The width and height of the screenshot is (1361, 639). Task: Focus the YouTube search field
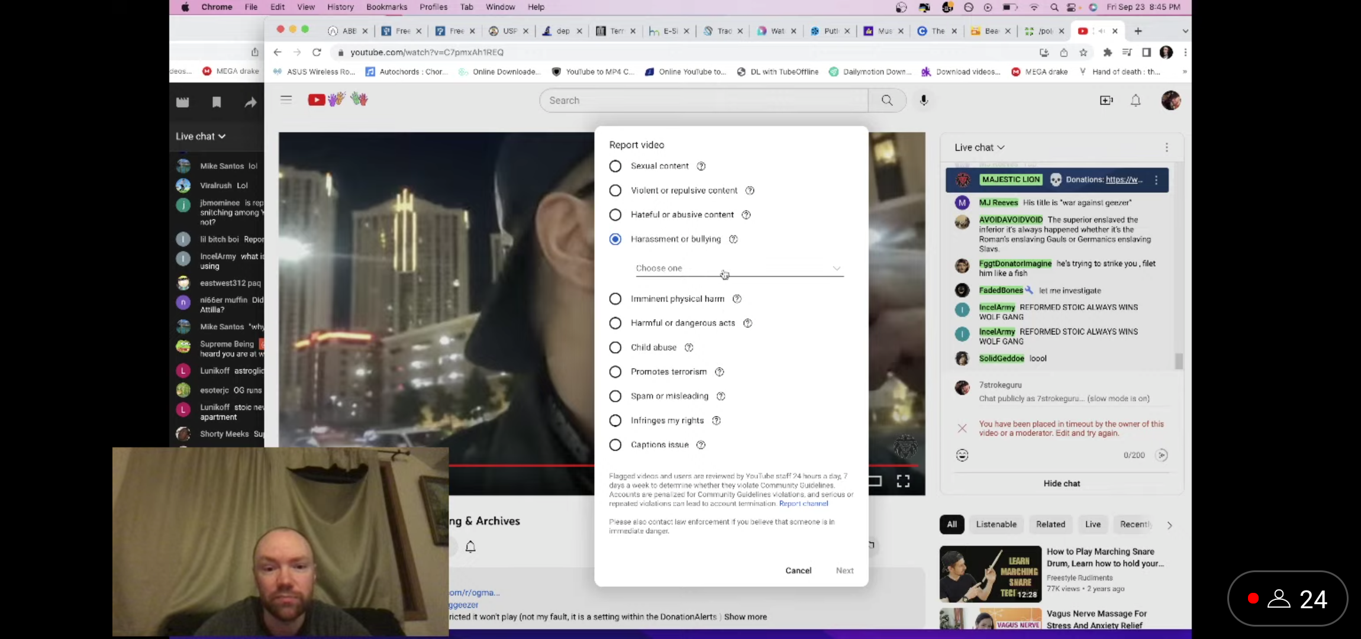click(x=704, y=101)
